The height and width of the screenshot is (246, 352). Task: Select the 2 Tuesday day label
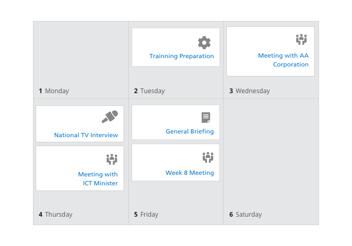click(149, 91)
